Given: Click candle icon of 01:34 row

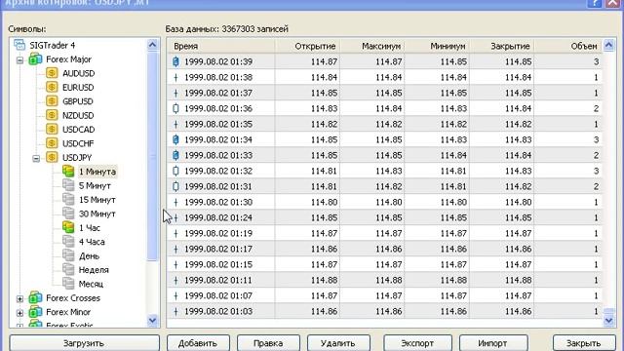Looking at the screenshot, I should 175,139.
